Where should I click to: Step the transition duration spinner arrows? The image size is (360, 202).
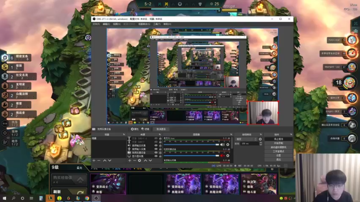point(261,144)
